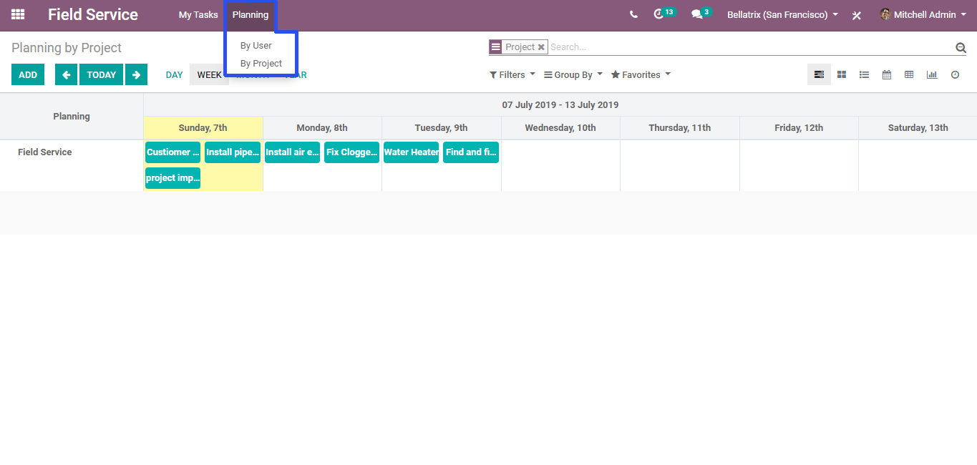Choose By User planning option

pyautogui.click(x=256, y=45)
